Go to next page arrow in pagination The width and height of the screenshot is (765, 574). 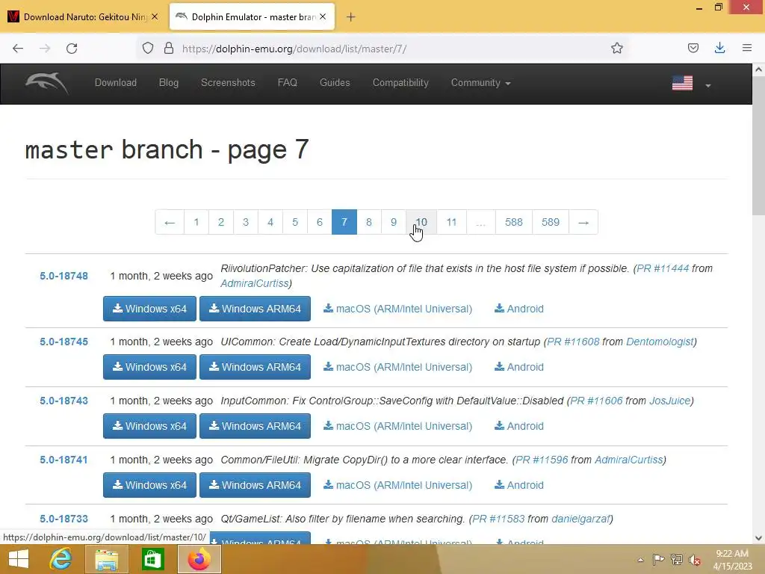[583, 222]
